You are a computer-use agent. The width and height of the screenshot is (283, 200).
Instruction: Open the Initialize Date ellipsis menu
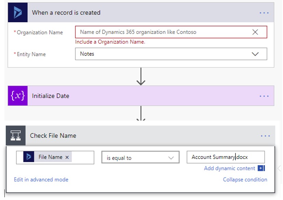click(x=264, y=96)
